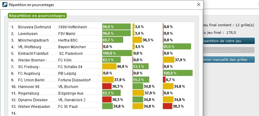
Task: Select the Fortuna Düsseldorf team name
Action: click(x=74, y=80)
